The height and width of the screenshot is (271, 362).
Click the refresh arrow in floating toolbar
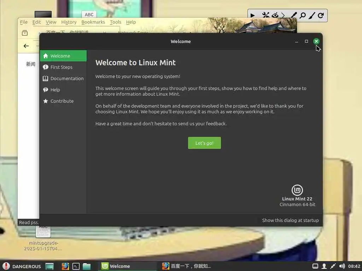click(320, 15)
